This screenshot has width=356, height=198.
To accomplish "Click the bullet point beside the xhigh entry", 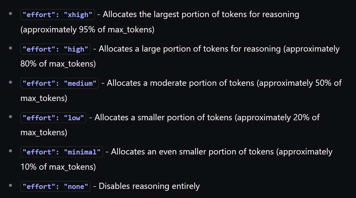I will [10, 13].
